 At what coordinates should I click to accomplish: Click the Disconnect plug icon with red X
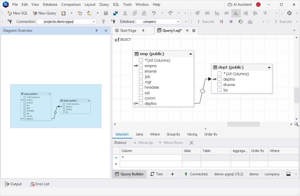113,22
